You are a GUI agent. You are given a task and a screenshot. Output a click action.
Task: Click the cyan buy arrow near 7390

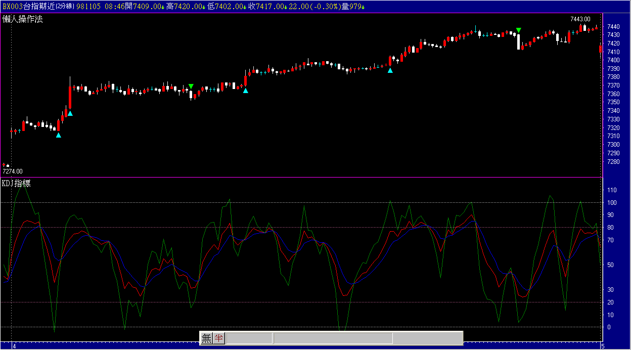[390, 71]
